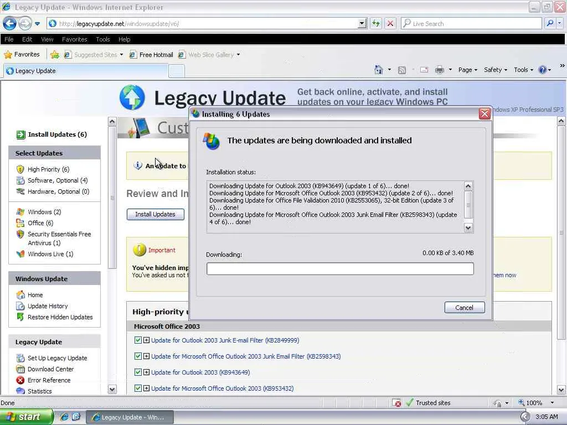This screenshot has width=567, height=425.
Task: Click the IE Back navigation arrow
Action: click(10, 24)
